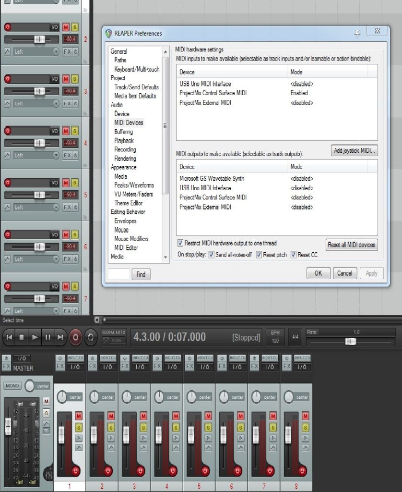
Task: Open the input dropdown on track 4
Action: coord(36,155)
